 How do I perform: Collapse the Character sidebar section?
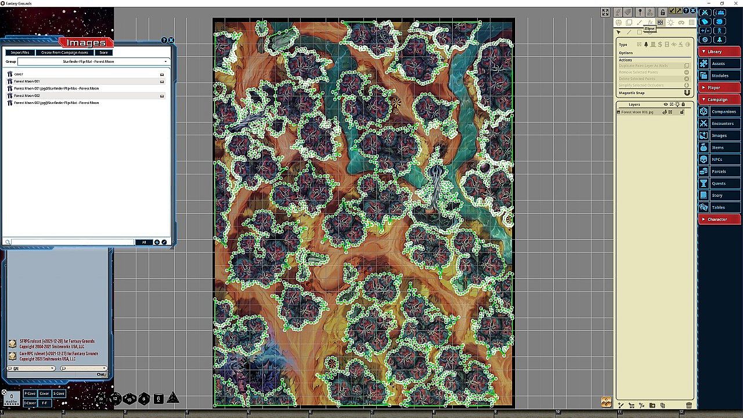pos(719,219)
